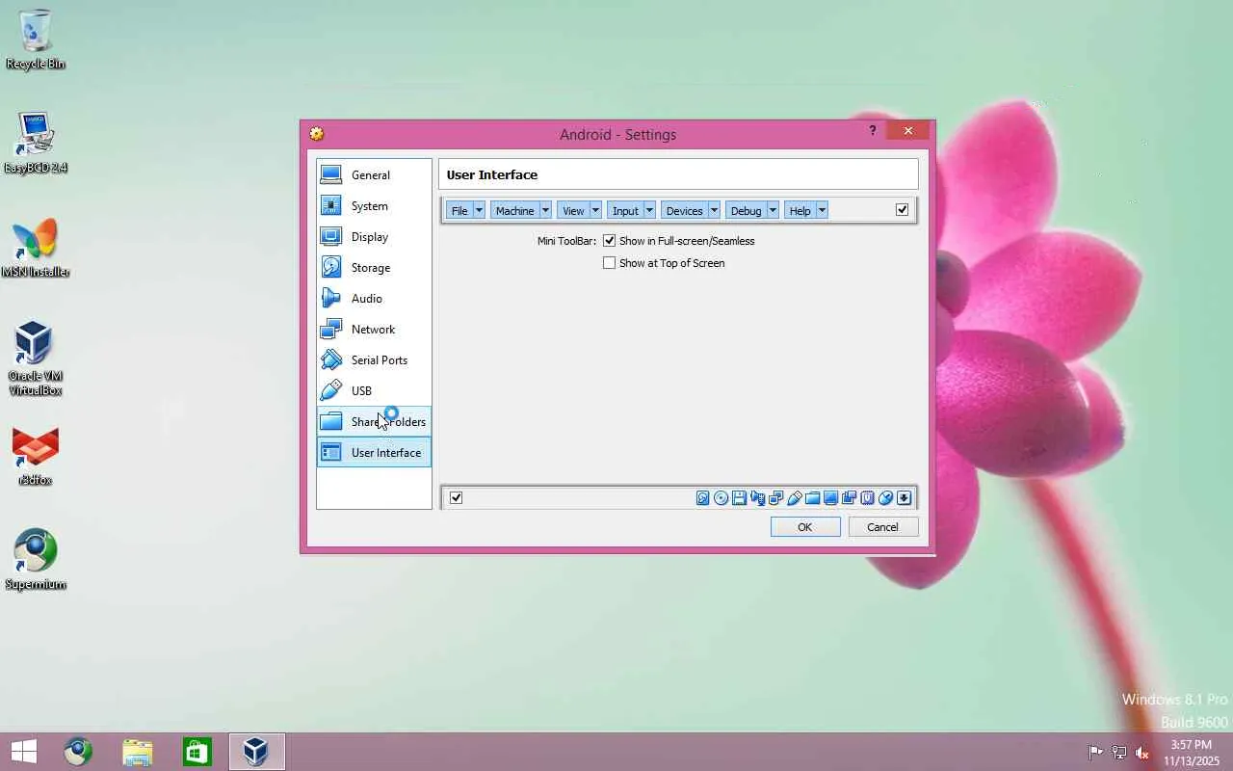Go to the Storage settings page
The image size is (1233, 771).
click(x=374, y=268)
